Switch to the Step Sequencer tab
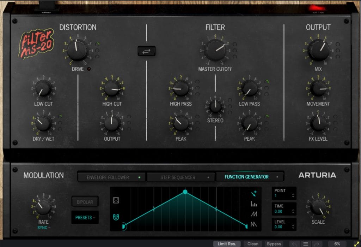This screenshot has width=361, height=247. click(180, 177)
